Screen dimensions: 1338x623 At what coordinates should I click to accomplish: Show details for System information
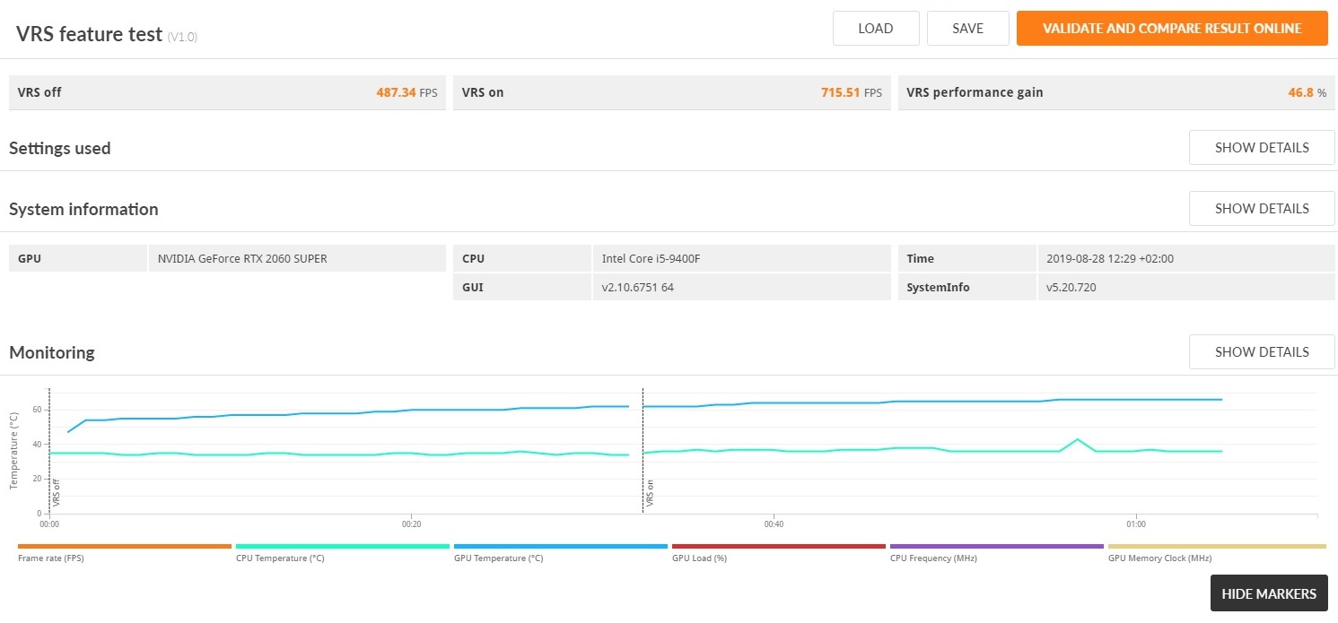[1262, 209]
